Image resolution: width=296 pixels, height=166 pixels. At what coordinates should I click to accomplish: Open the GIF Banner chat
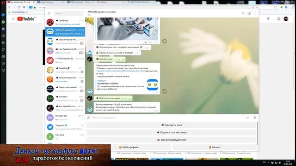65,60
